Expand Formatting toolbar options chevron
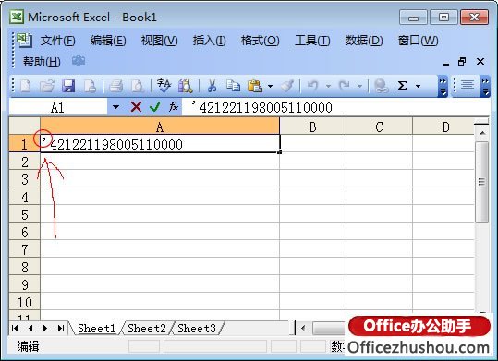498x361 pixels. 485,86
